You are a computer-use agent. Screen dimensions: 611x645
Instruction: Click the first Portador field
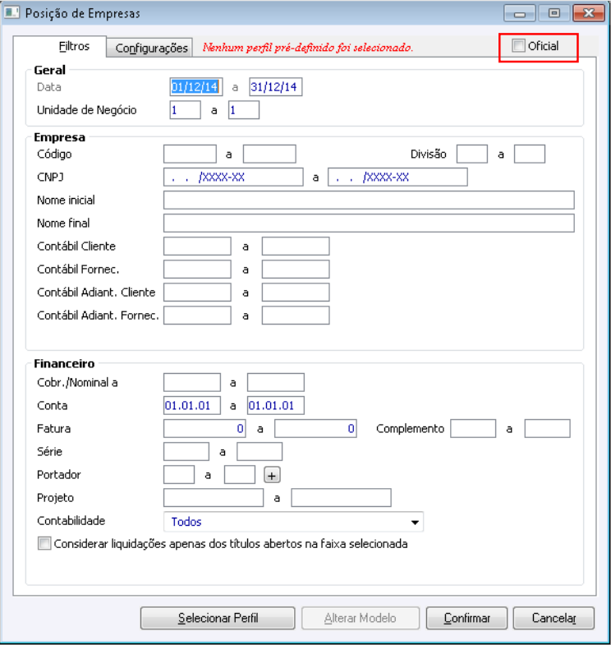click(x=179, y=475)
